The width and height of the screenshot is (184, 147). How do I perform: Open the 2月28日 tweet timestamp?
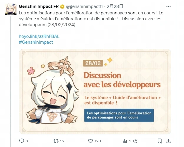115,6
